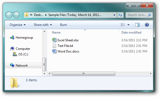
Task: Click Word Doc's 2:51 PM date
Action: coord(134,51)
